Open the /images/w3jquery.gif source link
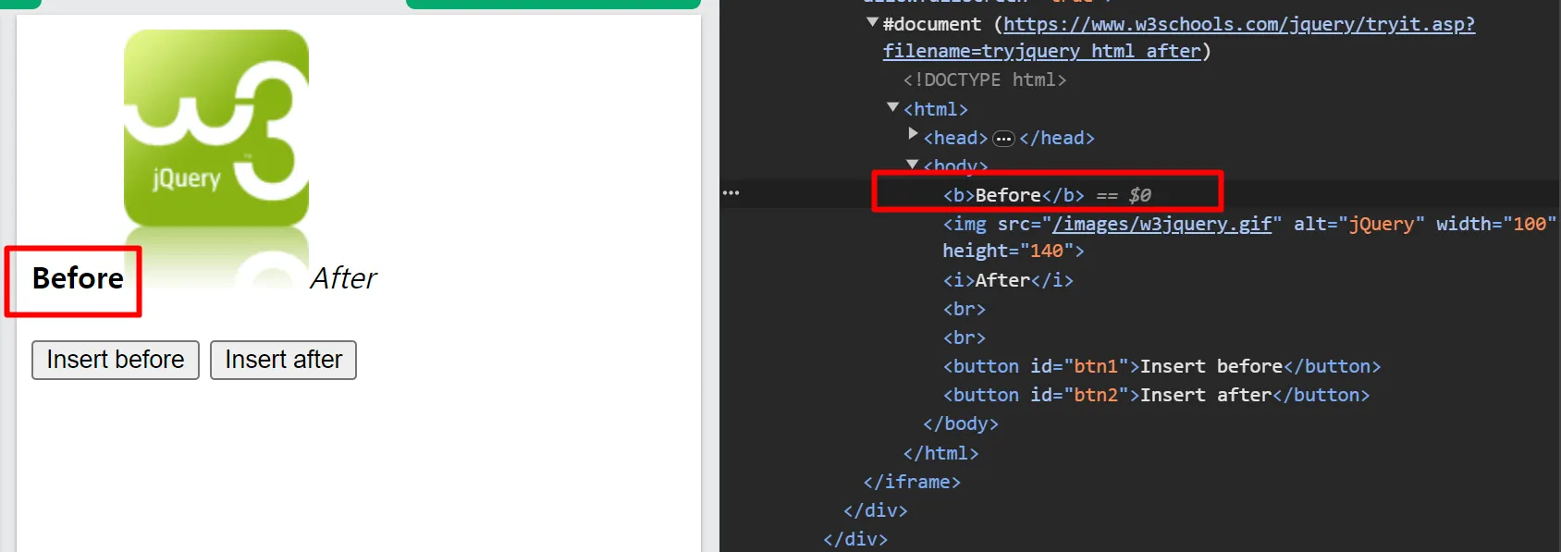This screenshot has height=552, width=1561. 1162,224
